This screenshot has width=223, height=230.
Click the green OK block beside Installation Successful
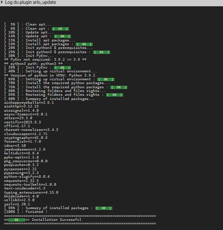(x=17, y=220)
